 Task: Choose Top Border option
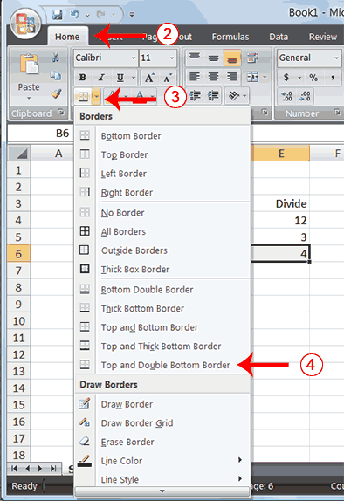[x=162, y=154]
